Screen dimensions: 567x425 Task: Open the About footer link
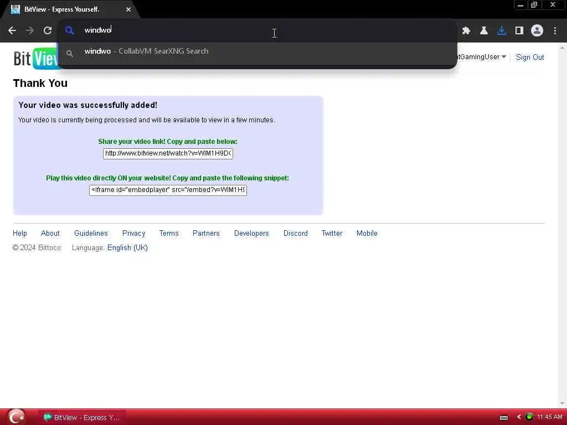click(50, 234)
